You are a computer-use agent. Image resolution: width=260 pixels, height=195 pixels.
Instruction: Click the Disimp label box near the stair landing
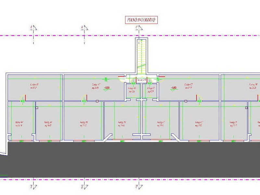pyautogui.click(x=141, y=80)
